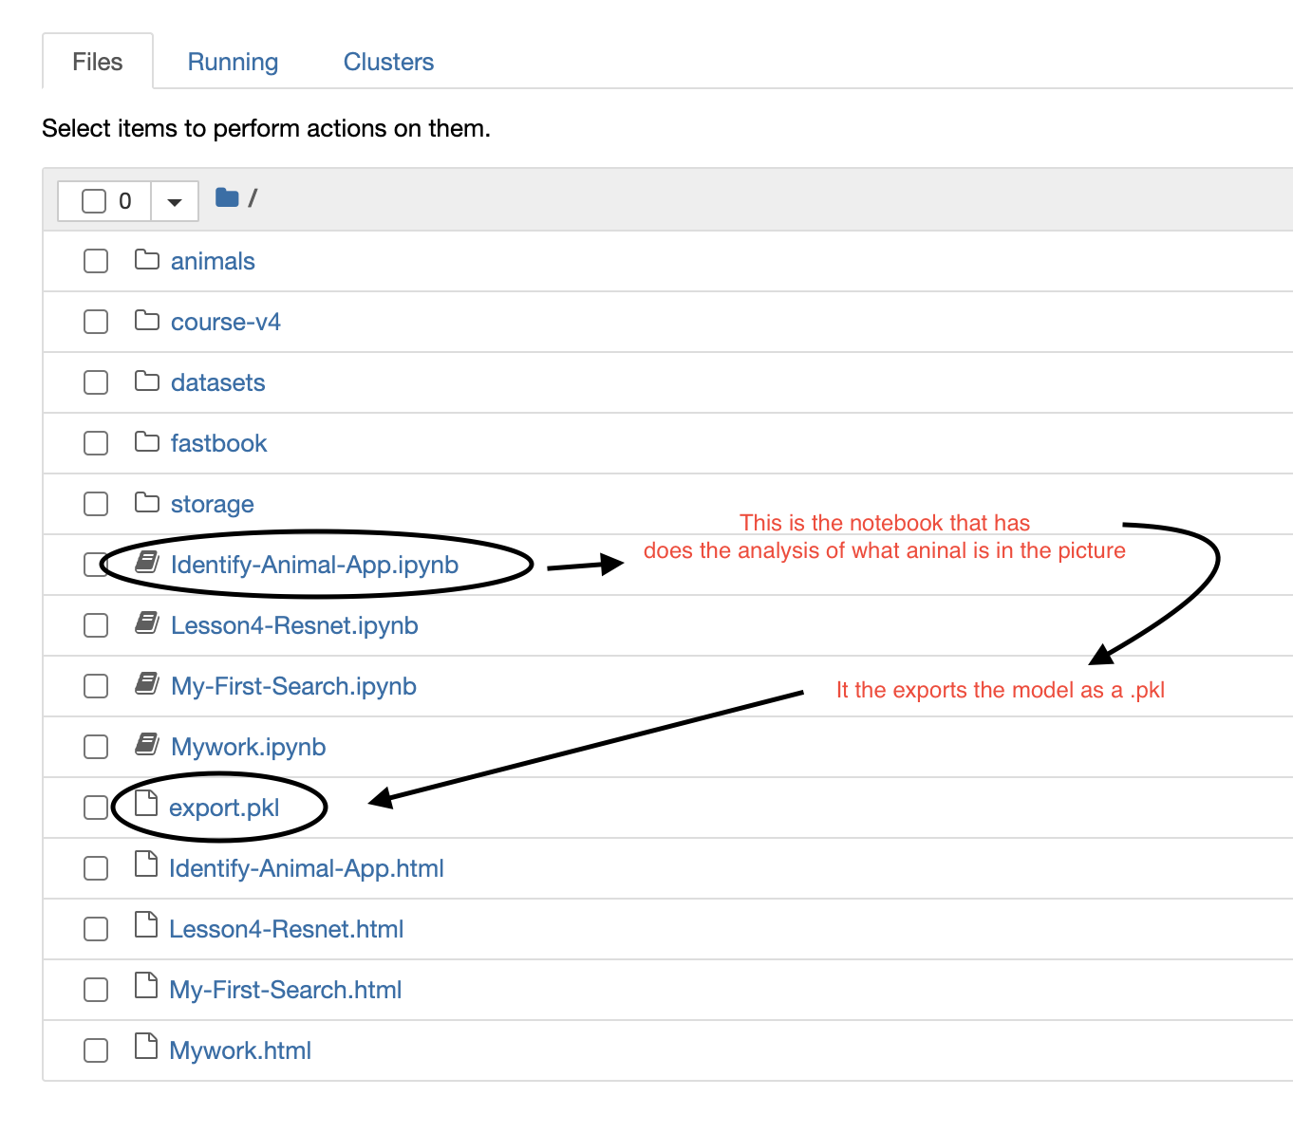Image resolution: width=1293 pixels, height=1133 pixels.
Task: Click the file icon beside export.pkl
Action: pyautogui.click(x=146, y=803)
